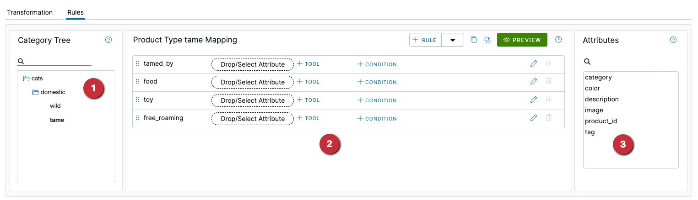Collapse the cats folder in category tree

tap(26, 79)
